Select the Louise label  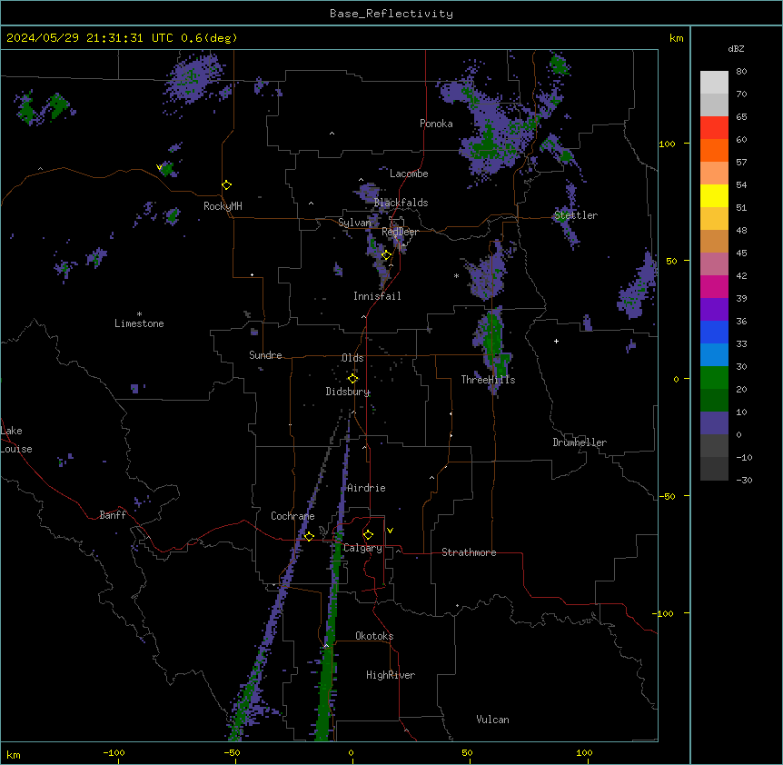[16, 449]
